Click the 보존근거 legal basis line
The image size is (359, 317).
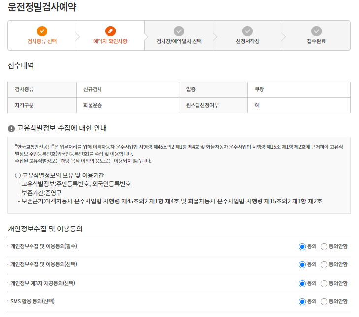(x=170, y=201)
